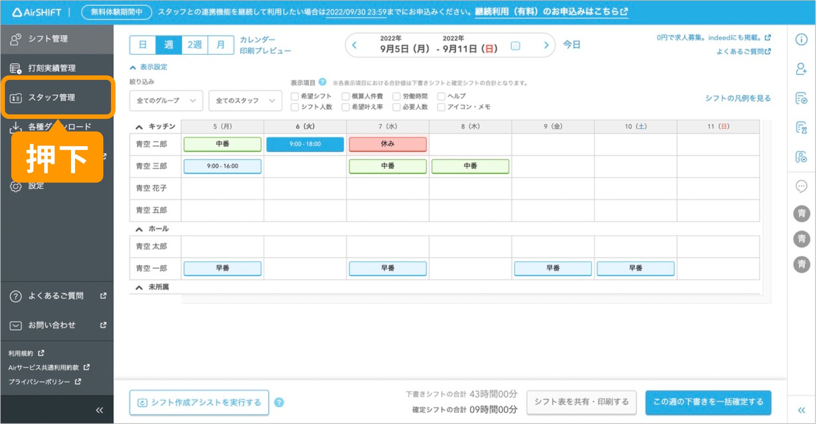Go to next week with right arrow

546,45
